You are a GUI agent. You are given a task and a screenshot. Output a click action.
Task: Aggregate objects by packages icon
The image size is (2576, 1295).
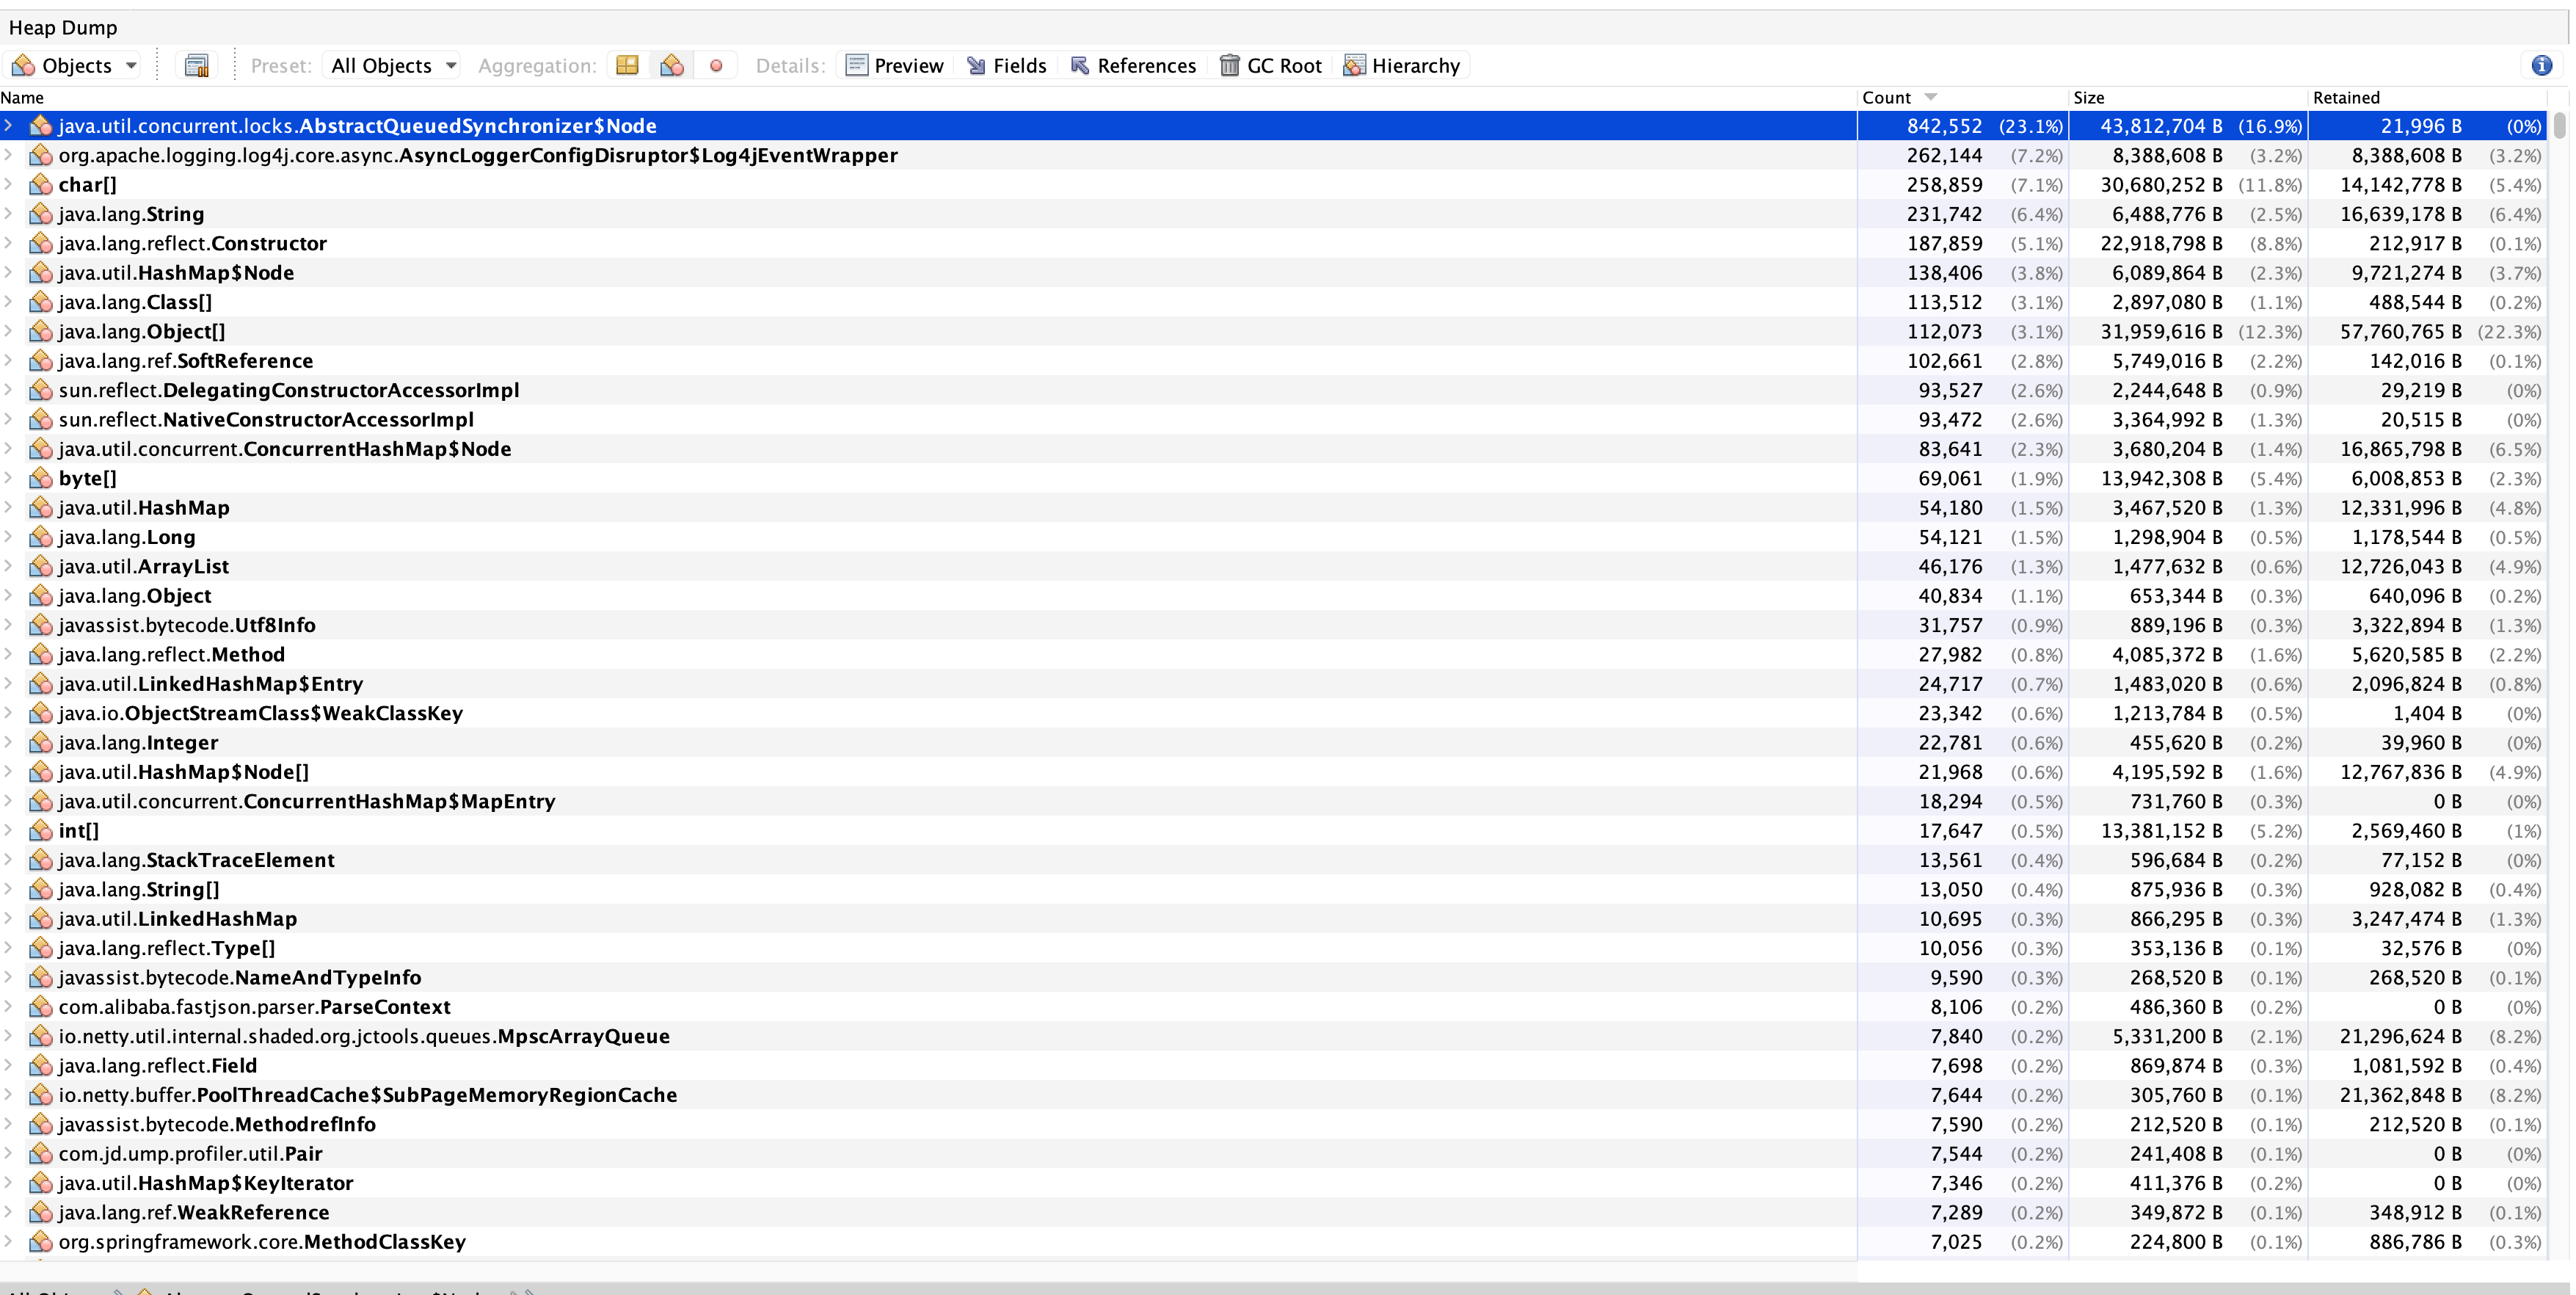click(x=628, y=66)
